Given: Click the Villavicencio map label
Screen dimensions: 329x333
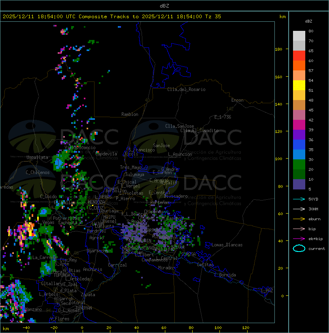Looking at the screenshot, I should point(80,148).
